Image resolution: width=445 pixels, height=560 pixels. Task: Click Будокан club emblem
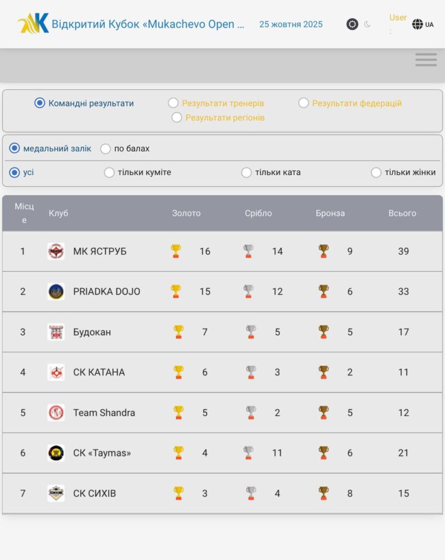click(x=56, y=332)
